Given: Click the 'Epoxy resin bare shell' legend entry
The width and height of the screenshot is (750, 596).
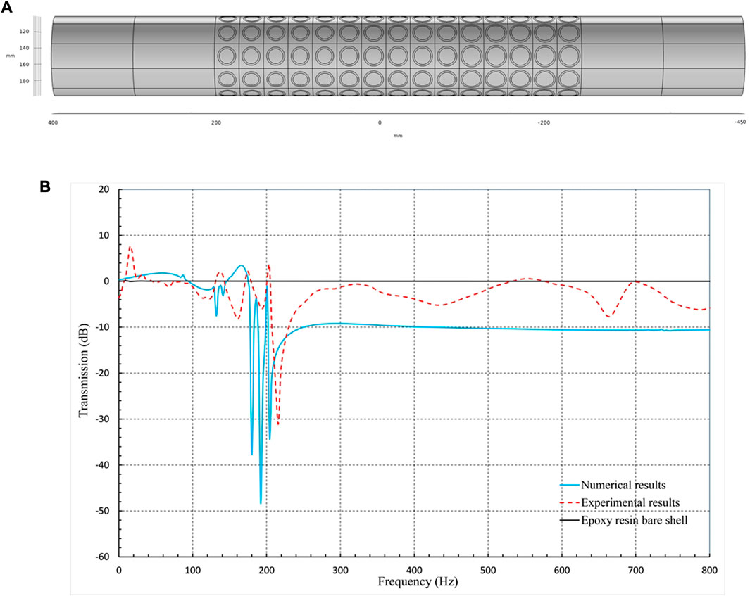Looking at the screenshot, I should 624,520.
